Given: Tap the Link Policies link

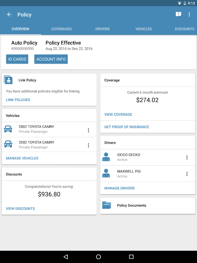Looking at the screenshot, I should tap(18, 100).
